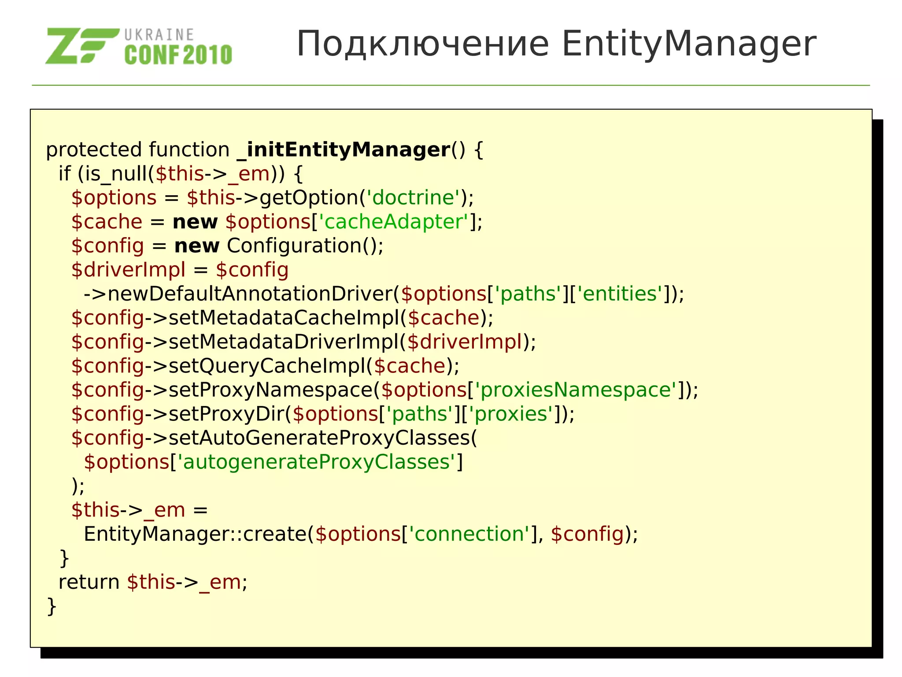Click the setQueryCacheImpl line
This screenshot has width=902, height=677.
pos(266,366)
